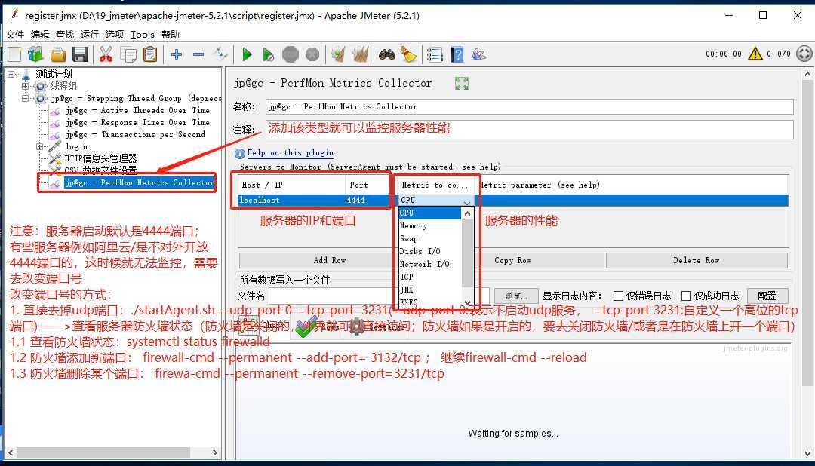Click the localhost host cell
Screen dimensions: 815x466
[291, 200]
